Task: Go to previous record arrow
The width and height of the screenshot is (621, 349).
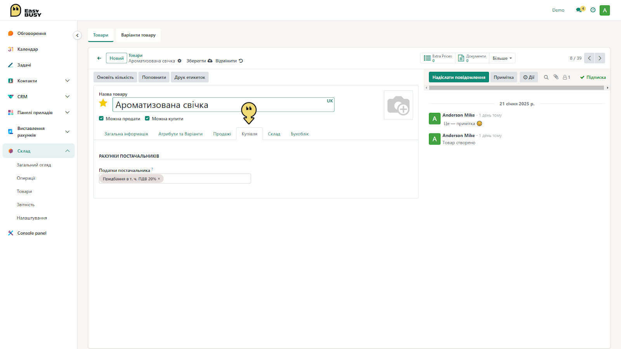Action: (x=589, y=58)
